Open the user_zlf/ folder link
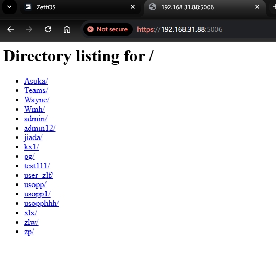This screenshot has height=266, width=276. 39,175
